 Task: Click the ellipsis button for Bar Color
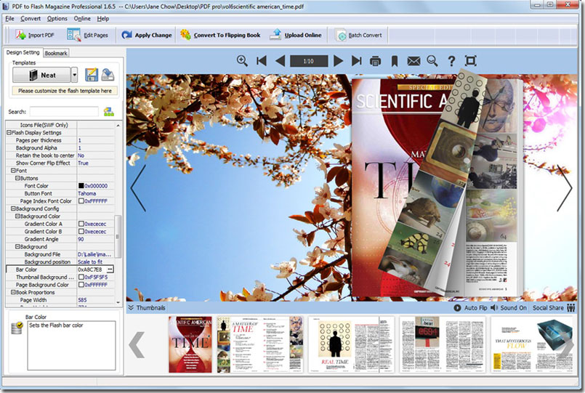click(x=110, y=270)
